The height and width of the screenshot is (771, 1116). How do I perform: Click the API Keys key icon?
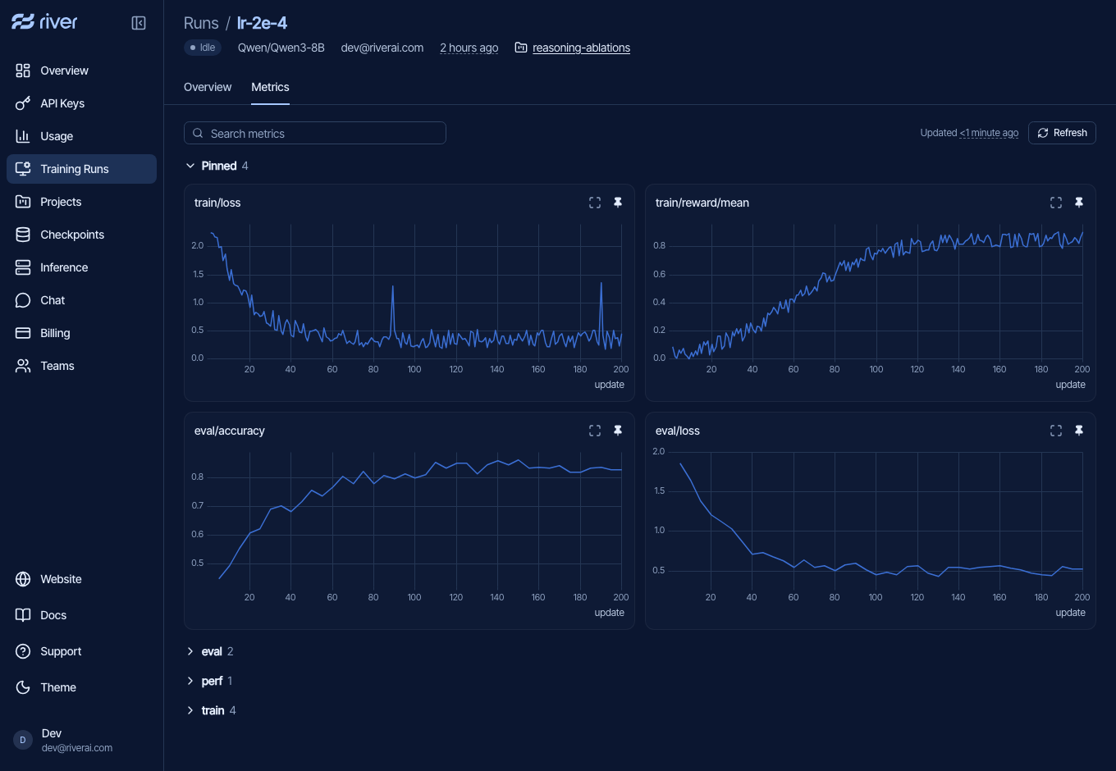(x=23, y=103)
